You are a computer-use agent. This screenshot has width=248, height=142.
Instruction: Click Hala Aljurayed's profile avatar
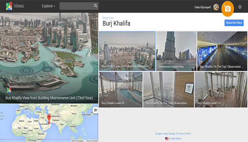pos(216,7)
